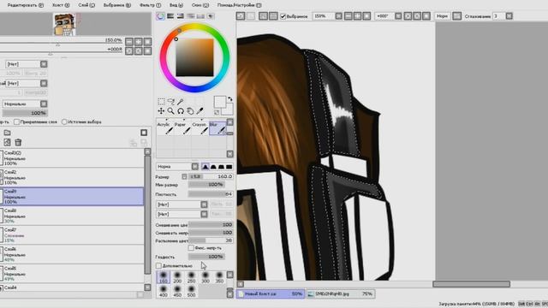548x308 pixels.
Task: Show the HSV sliders panel
Action: point(181,16)
